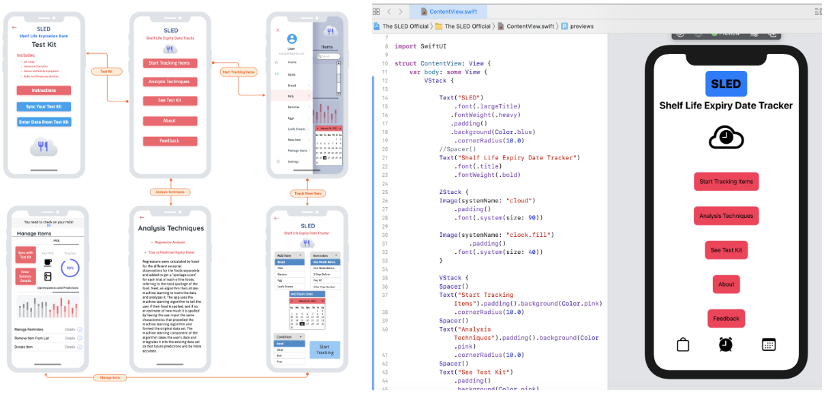Tap the fridge icon in Manage Items
This screenshot has width=826, height=395.
click(x=48, y=276)
